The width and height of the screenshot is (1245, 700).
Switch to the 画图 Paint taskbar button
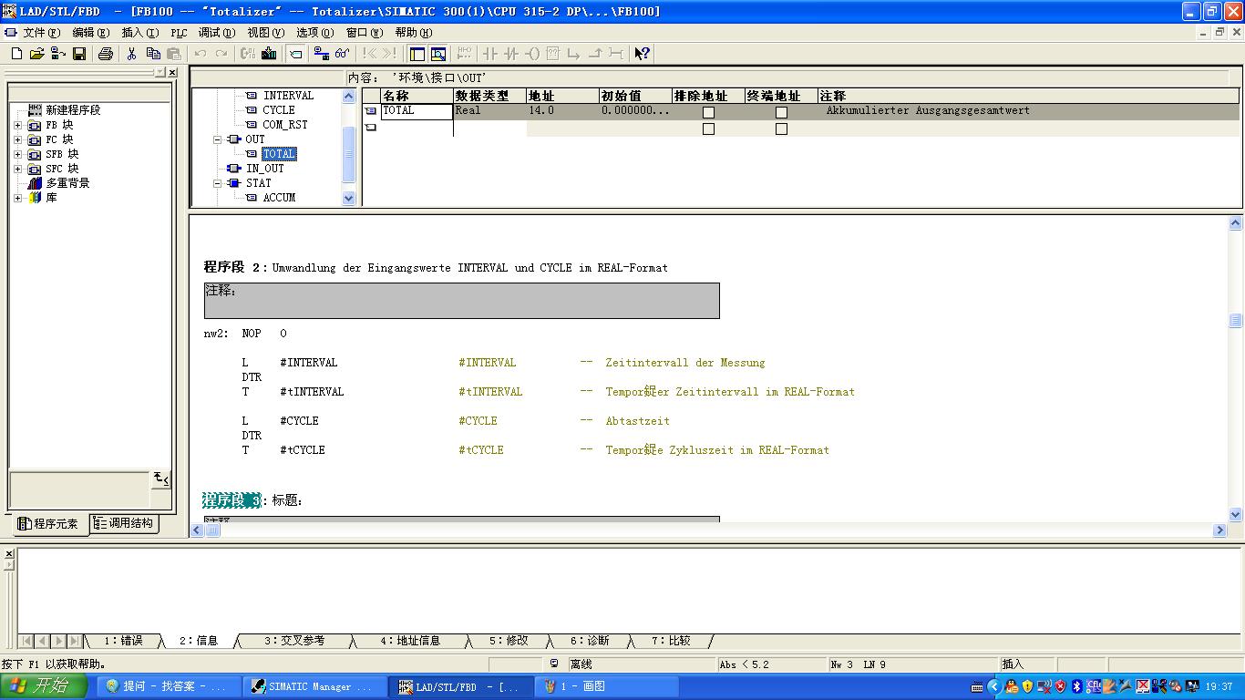pyautogui.click(x=605, y=686)
